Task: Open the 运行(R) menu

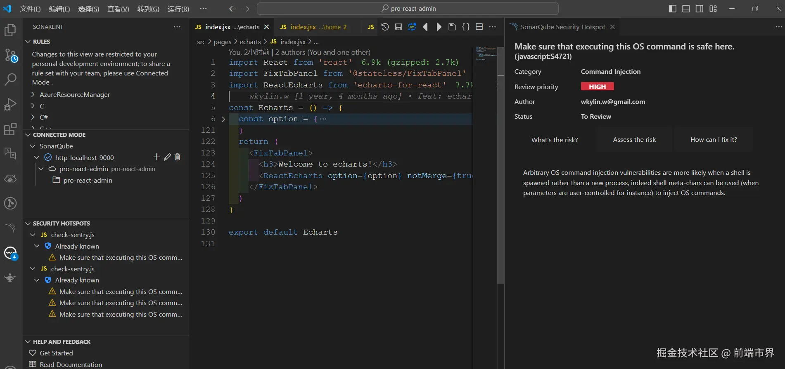Action: pyautogui.click(x=178, y=9)
